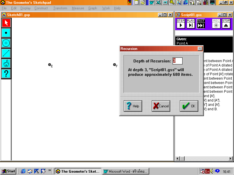Click the FAST play button in script
The image size is (234, 175).
[201, 24]
